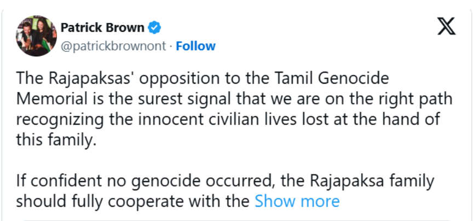The height and width of the screenshot is (221, 474).
Task: Click the blue verified badge
Action: [154, 28]
